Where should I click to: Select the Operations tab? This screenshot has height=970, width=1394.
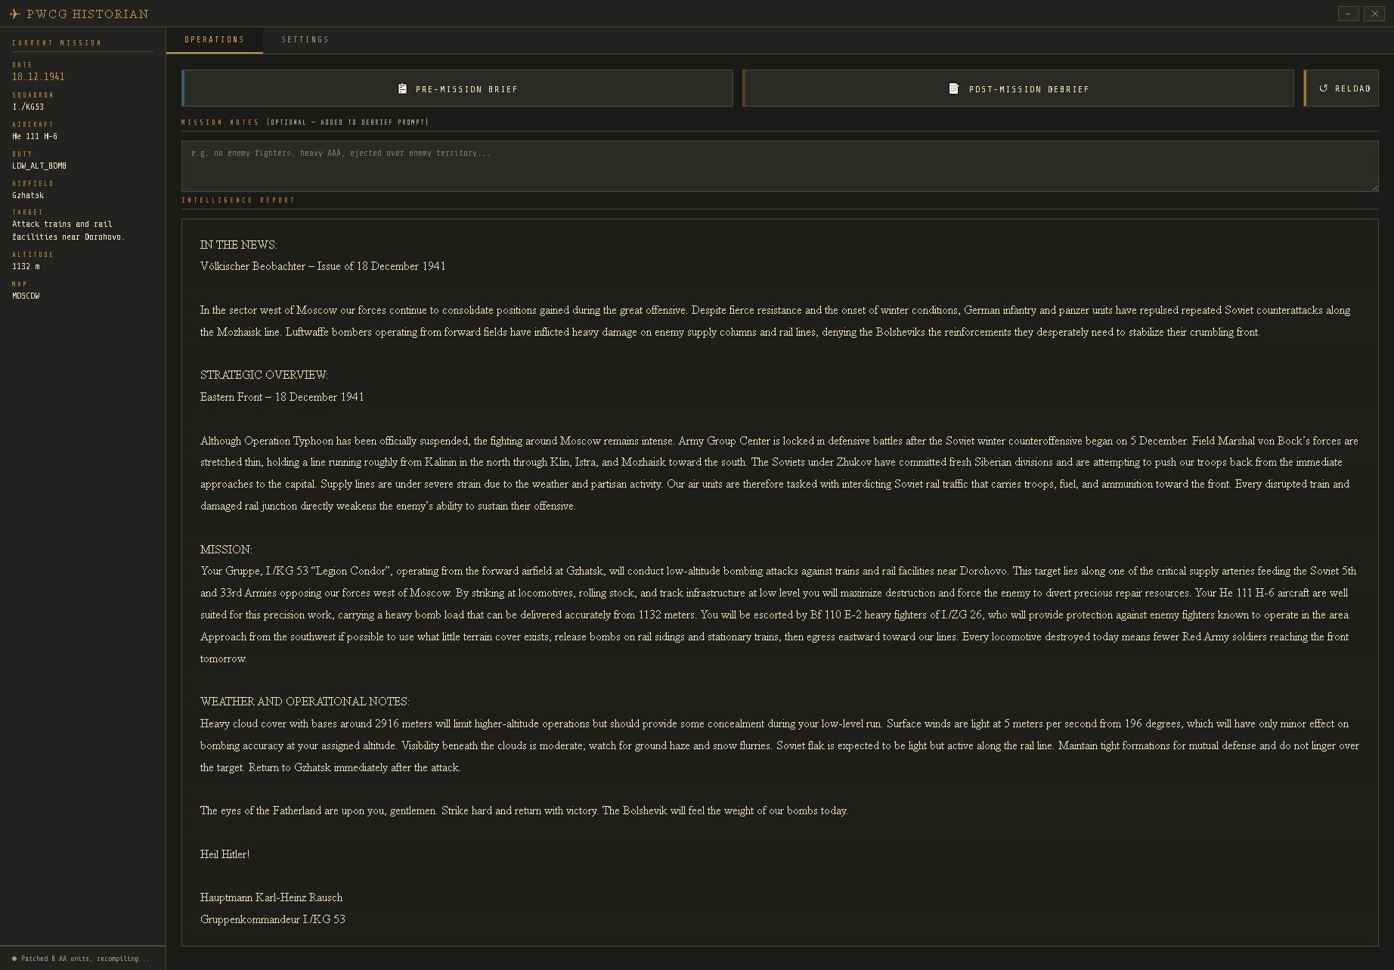214,39
